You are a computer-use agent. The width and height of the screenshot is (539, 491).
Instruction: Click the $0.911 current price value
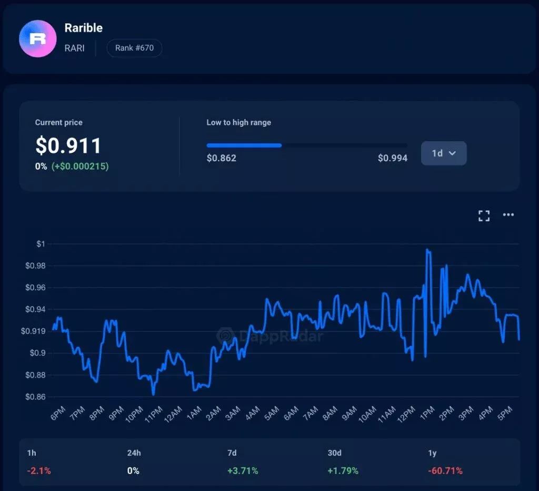(68, 146)
